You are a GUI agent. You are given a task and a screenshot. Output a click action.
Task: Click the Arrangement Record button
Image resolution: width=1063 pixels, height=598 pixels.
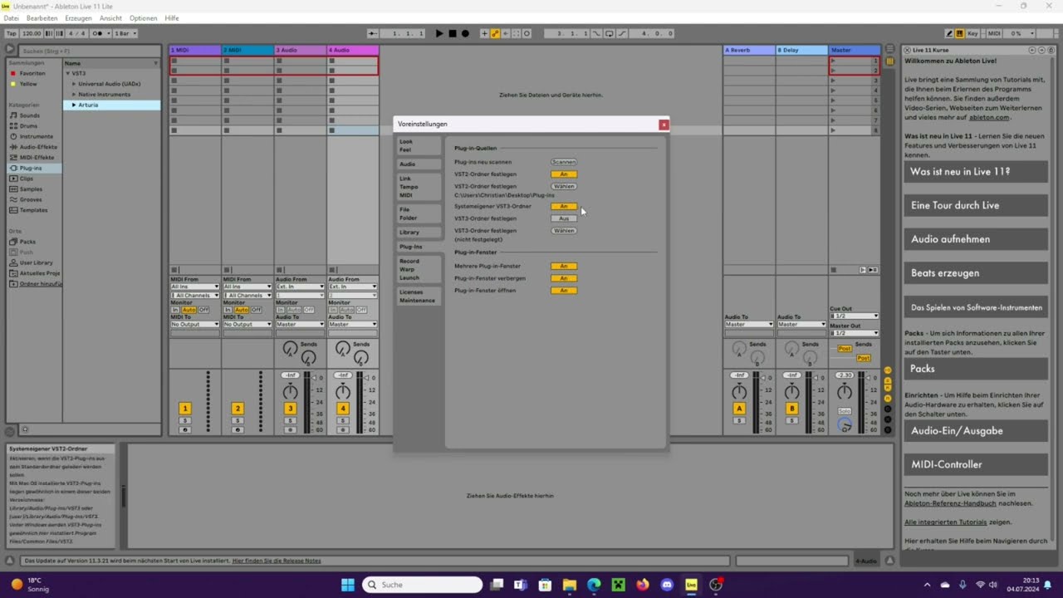465,33
